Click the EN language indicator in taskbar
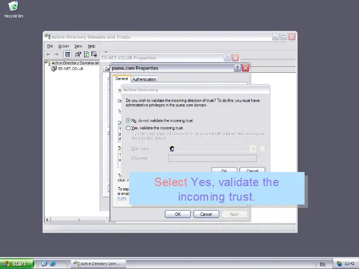This screenshot has width=359, height=269. click(x=323, y=264)
